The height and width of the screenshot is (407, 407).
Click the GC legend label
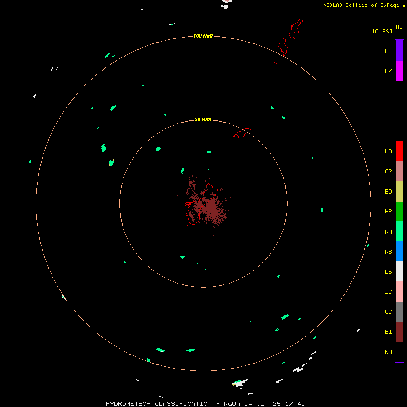tap(388, 312)
